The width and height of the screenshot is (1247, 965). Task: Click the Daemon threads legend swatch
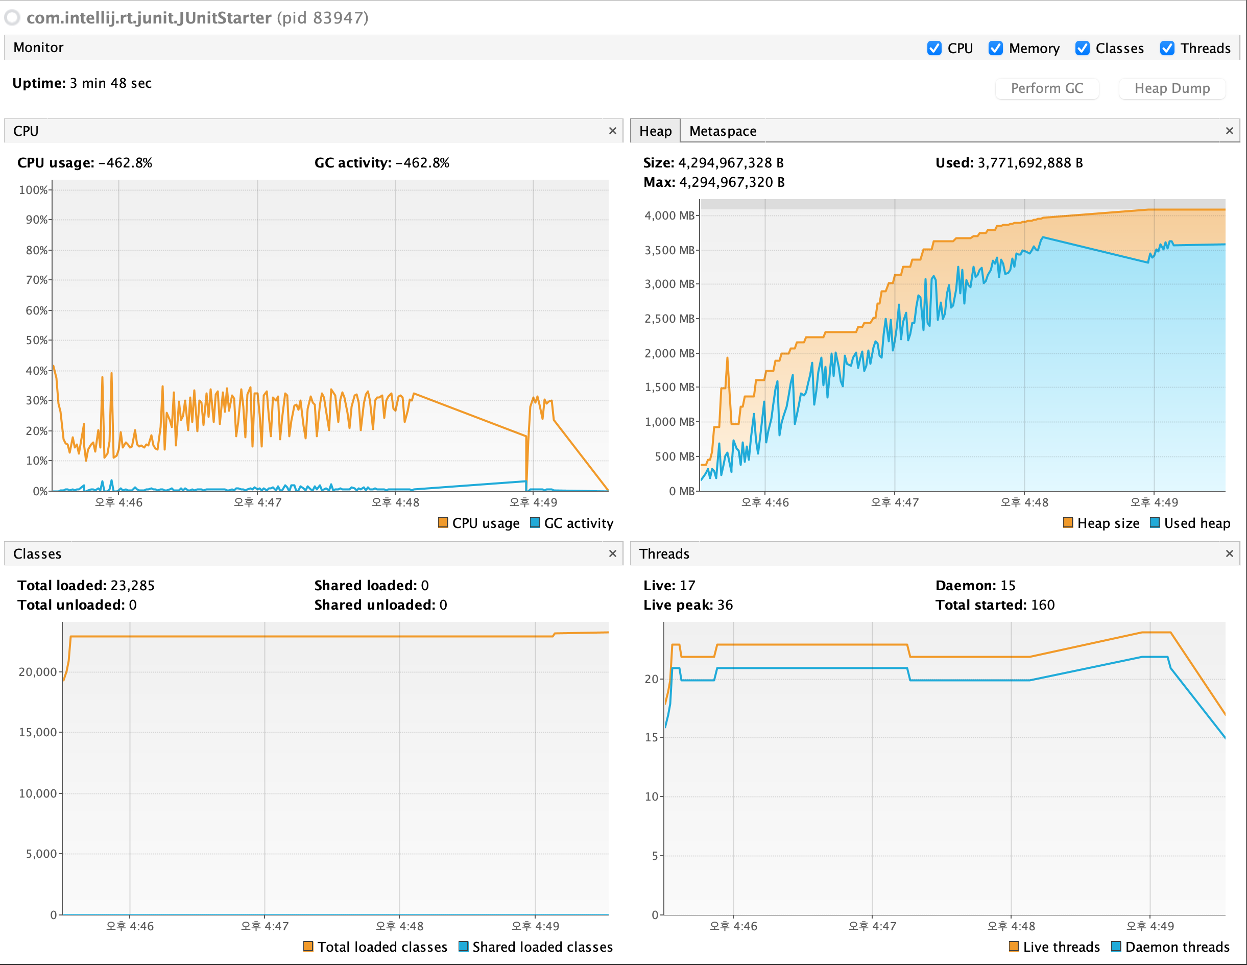tap(1116, 946)
